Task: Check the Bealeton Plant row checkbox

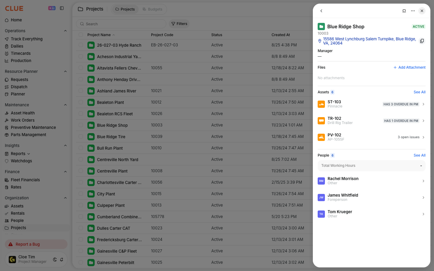Action: click(81, 102)
